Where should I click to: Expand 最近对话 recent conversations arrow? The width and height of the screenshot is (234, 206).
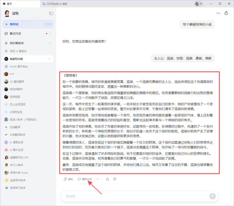[x=50, y=34]
